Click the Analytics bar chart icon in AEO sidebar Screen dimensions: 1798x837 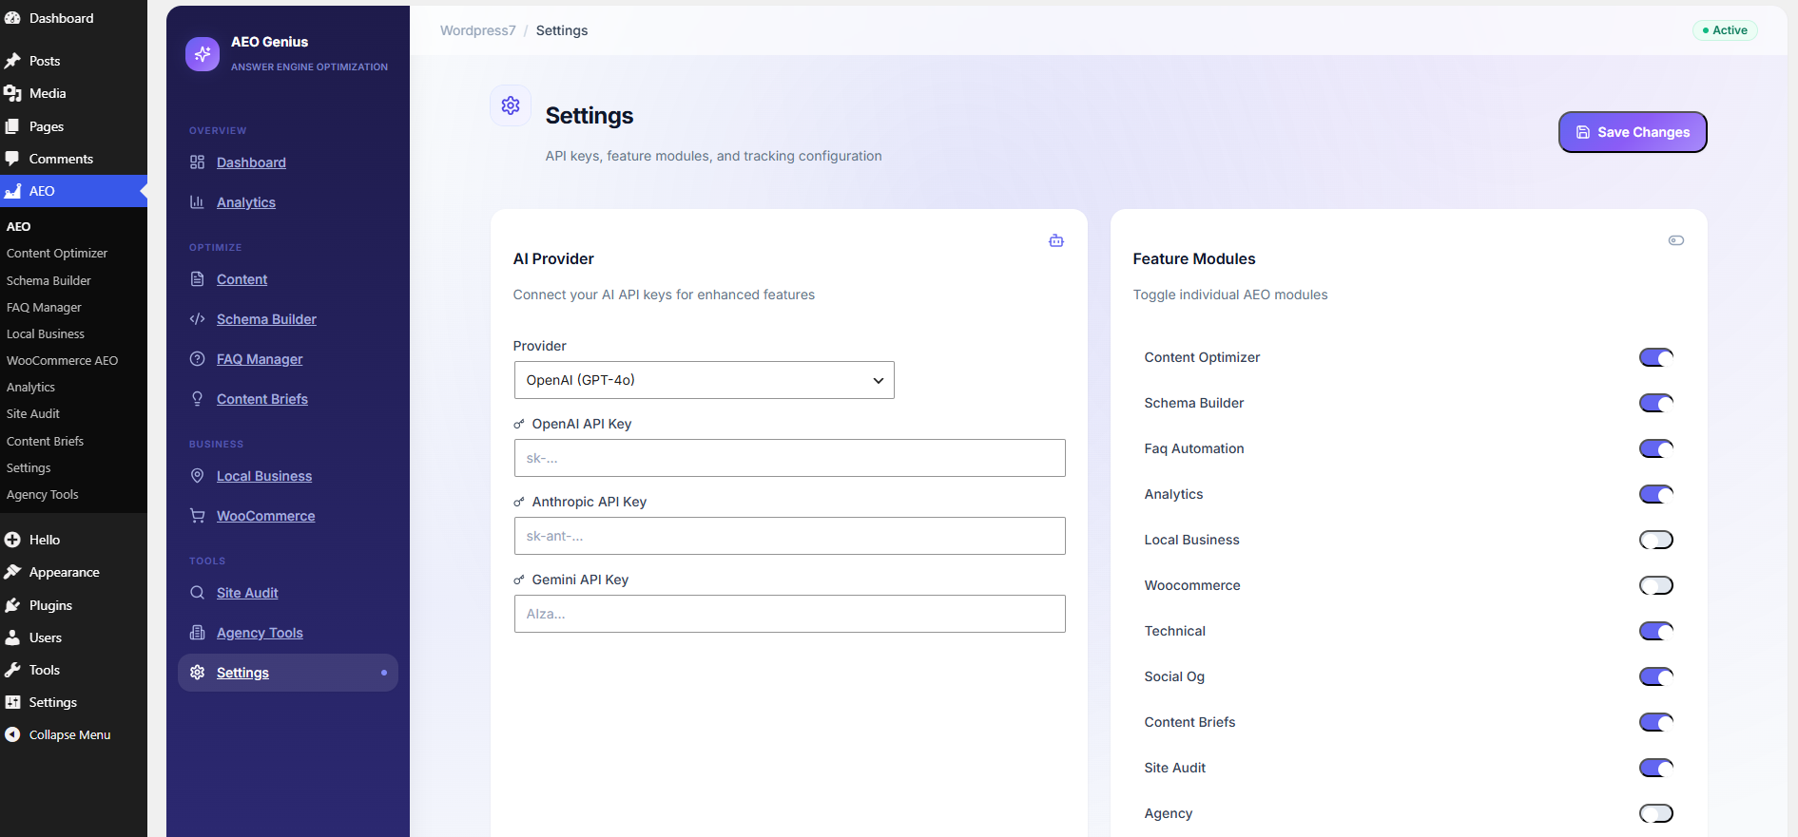point(197,202)
